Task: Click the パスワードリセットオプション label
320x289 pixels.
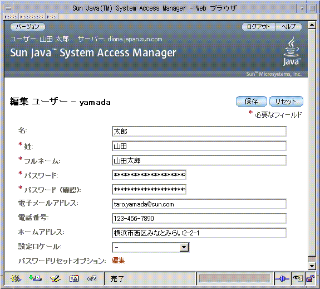Action: click(x=62, y=261)
